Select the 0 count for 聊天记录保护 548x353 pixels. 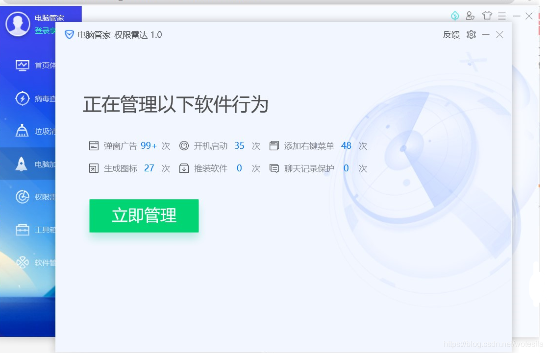(x=346, y=168)
